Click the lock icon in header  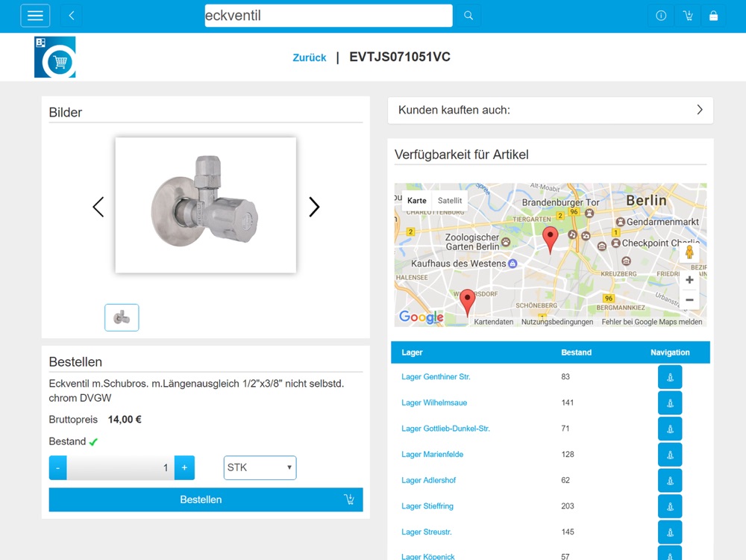tap(714, 16)
